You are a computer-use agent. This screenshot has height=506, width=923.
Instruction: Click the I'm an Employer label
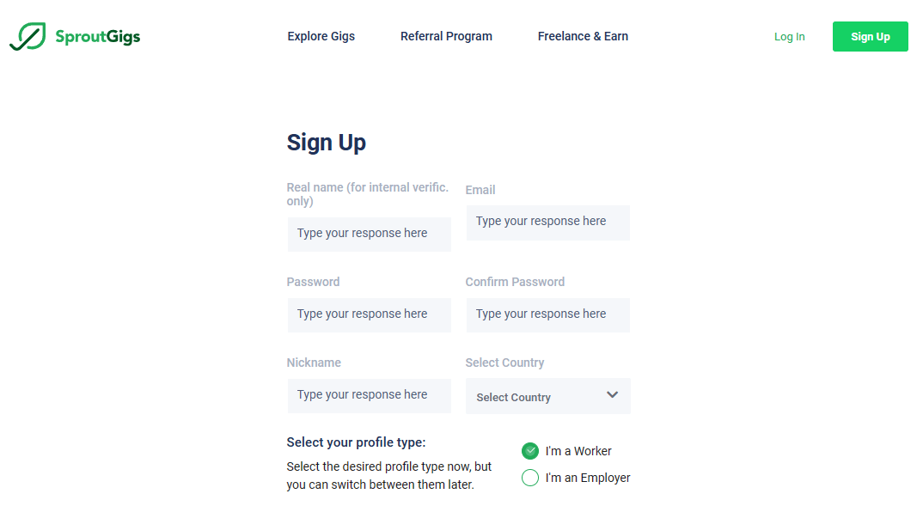click(x=588, y=478)
